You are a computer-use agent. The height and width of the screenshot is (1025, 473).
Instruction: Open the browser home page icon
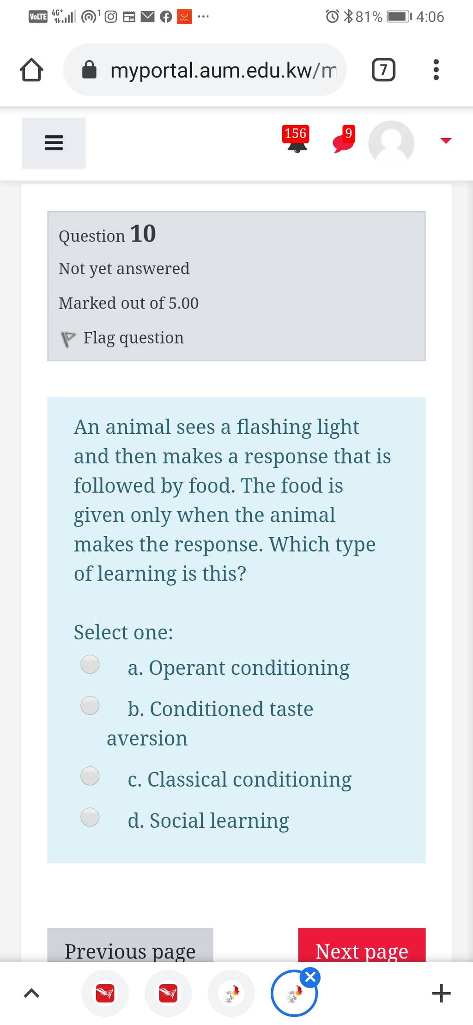[x=31, y=70]
